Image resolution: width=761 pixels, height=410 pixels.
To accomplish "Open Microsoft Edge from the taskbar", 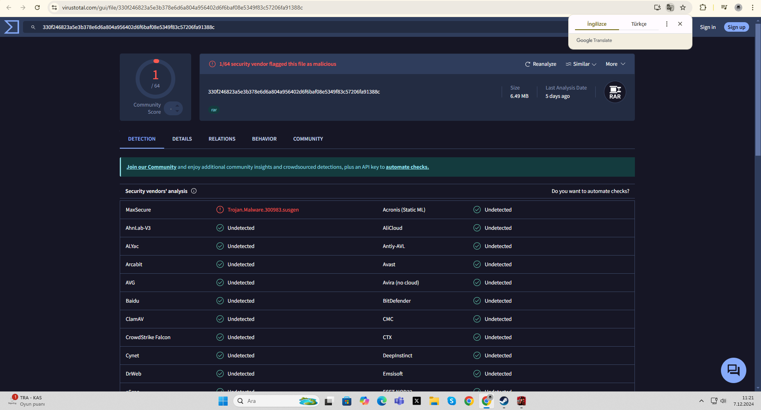I will tap(382, 401).
